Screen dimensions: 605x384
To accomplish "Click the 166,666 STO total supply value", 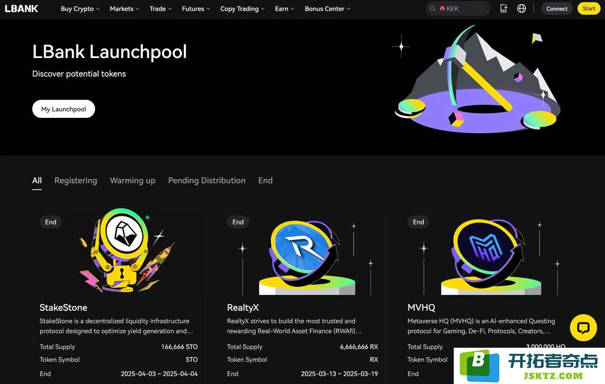I will pyautogui.click(x=180, y=347).
